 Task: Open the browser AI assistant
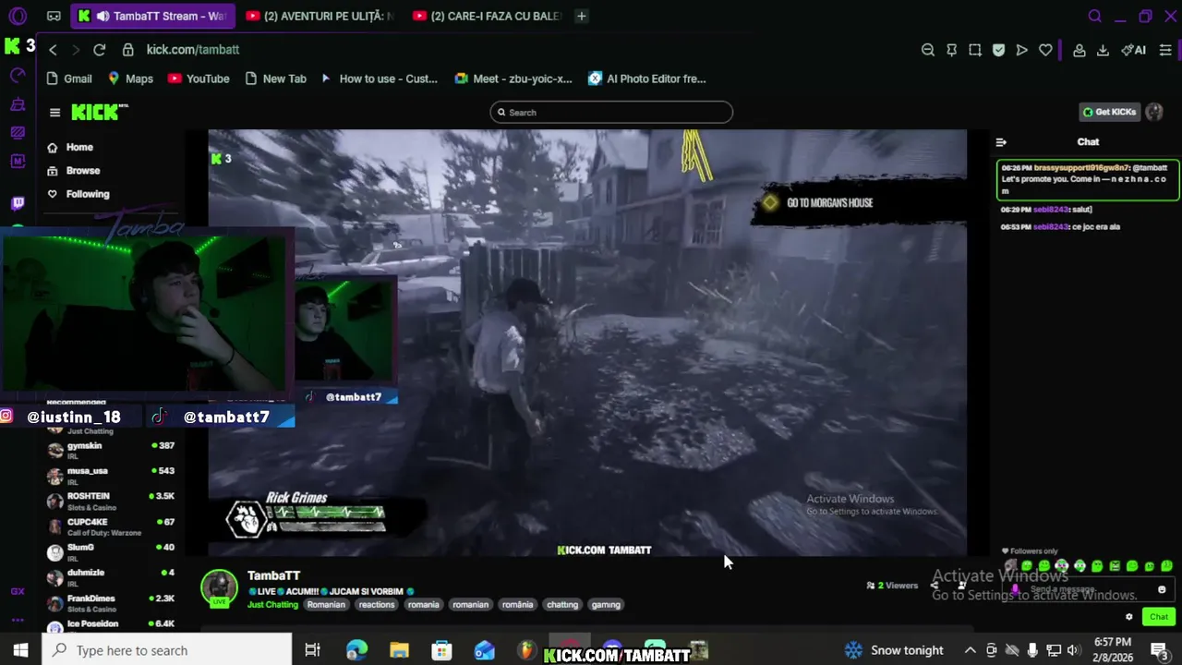coord(1133,50)
